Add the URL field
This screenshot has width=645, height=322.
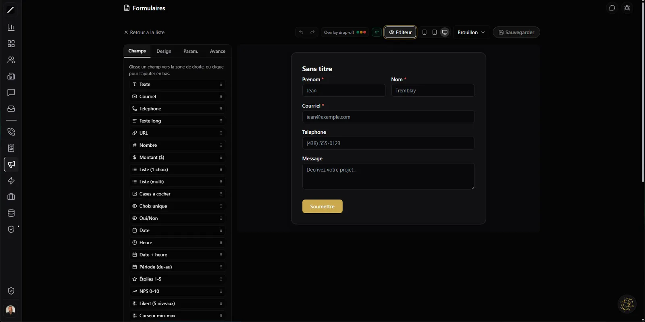(x=177, y=133)
